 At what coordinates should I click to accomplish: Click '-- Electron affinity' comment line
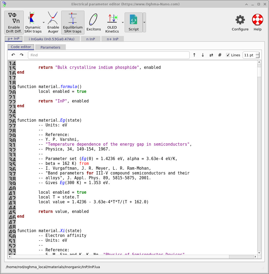tap(62, 236)
